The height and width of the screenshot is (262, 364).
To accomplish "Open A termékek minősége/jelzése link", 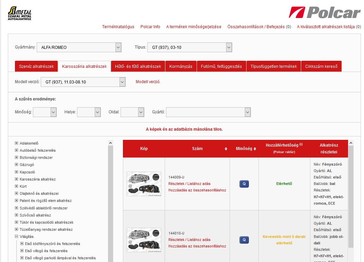I will coord(194,27).
